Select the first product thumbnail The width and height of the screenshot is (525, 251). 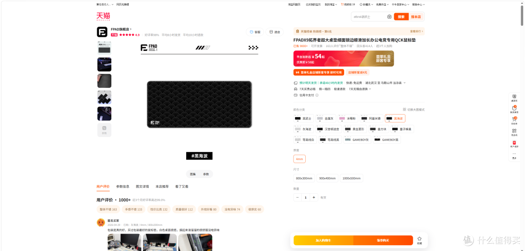coord(104,48)
